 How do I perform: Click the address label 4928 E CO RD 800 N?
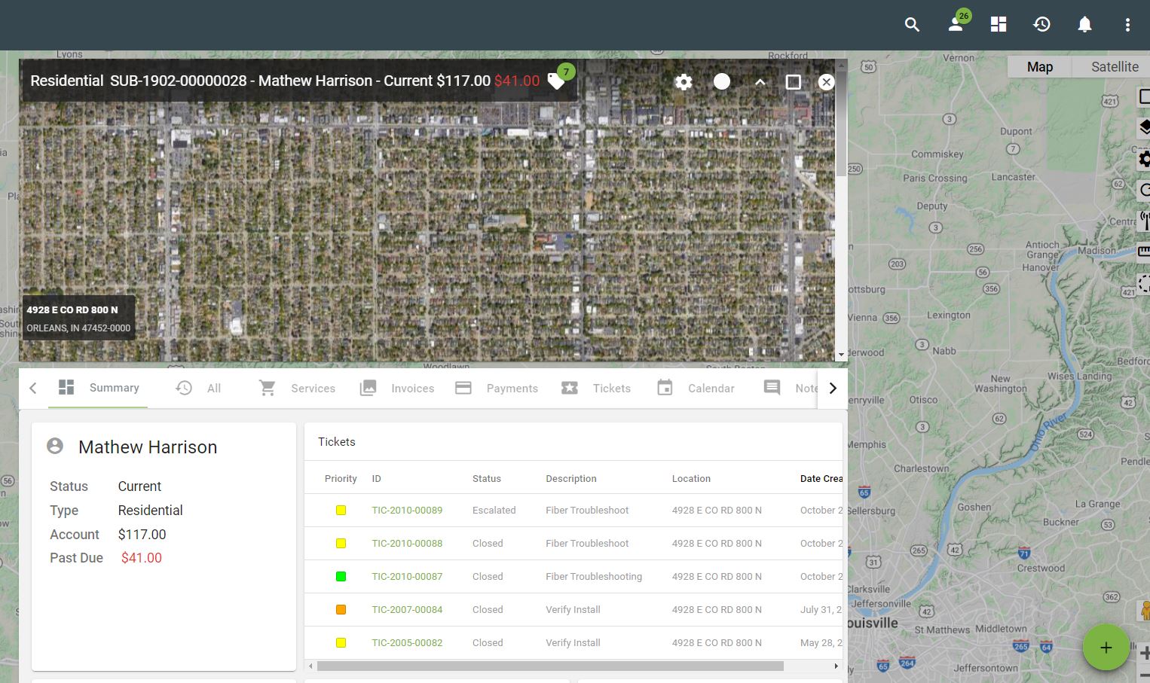point(72,309)
